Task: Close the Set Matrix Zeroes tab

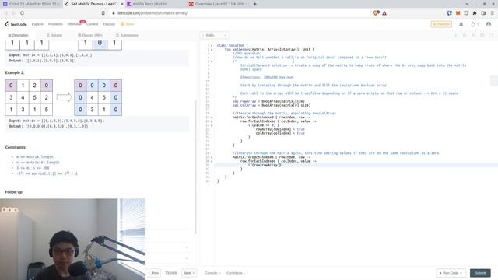Action: point(122,4)
